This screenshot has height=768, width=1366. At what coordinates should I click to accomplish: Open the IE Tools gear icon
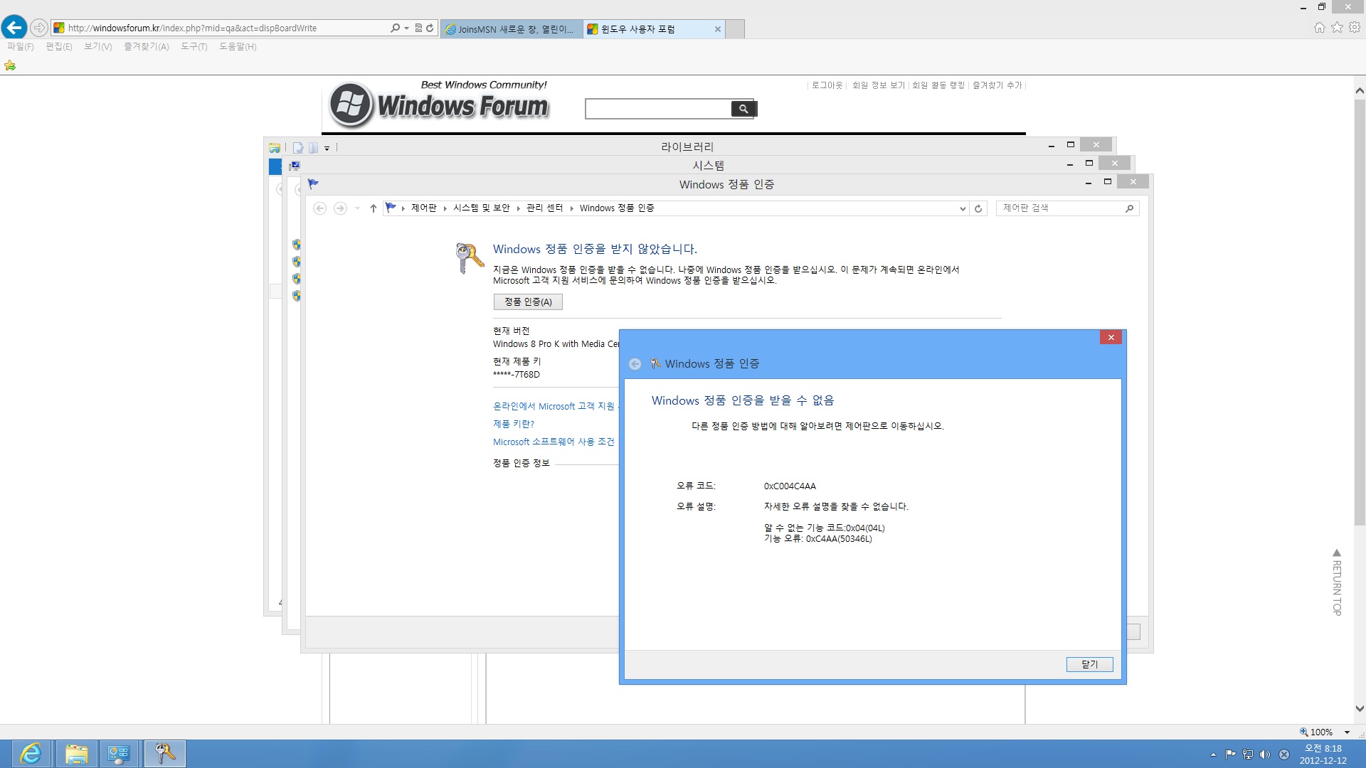1355,27
